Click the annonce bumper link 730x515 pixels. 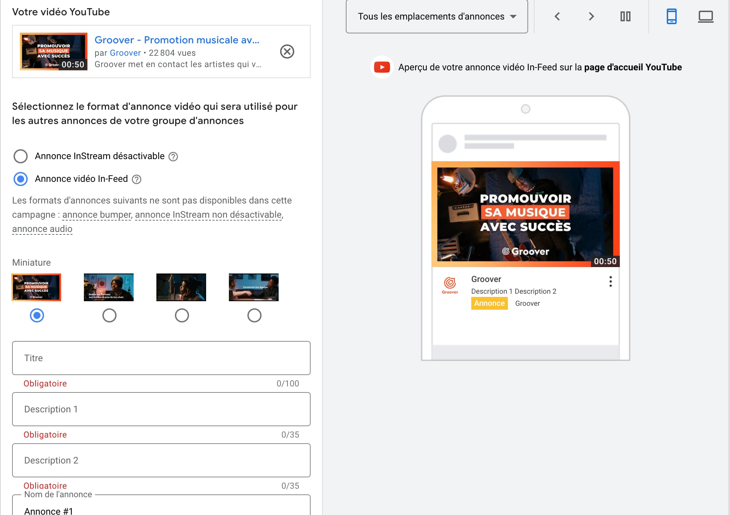click(x=97, y=215)
